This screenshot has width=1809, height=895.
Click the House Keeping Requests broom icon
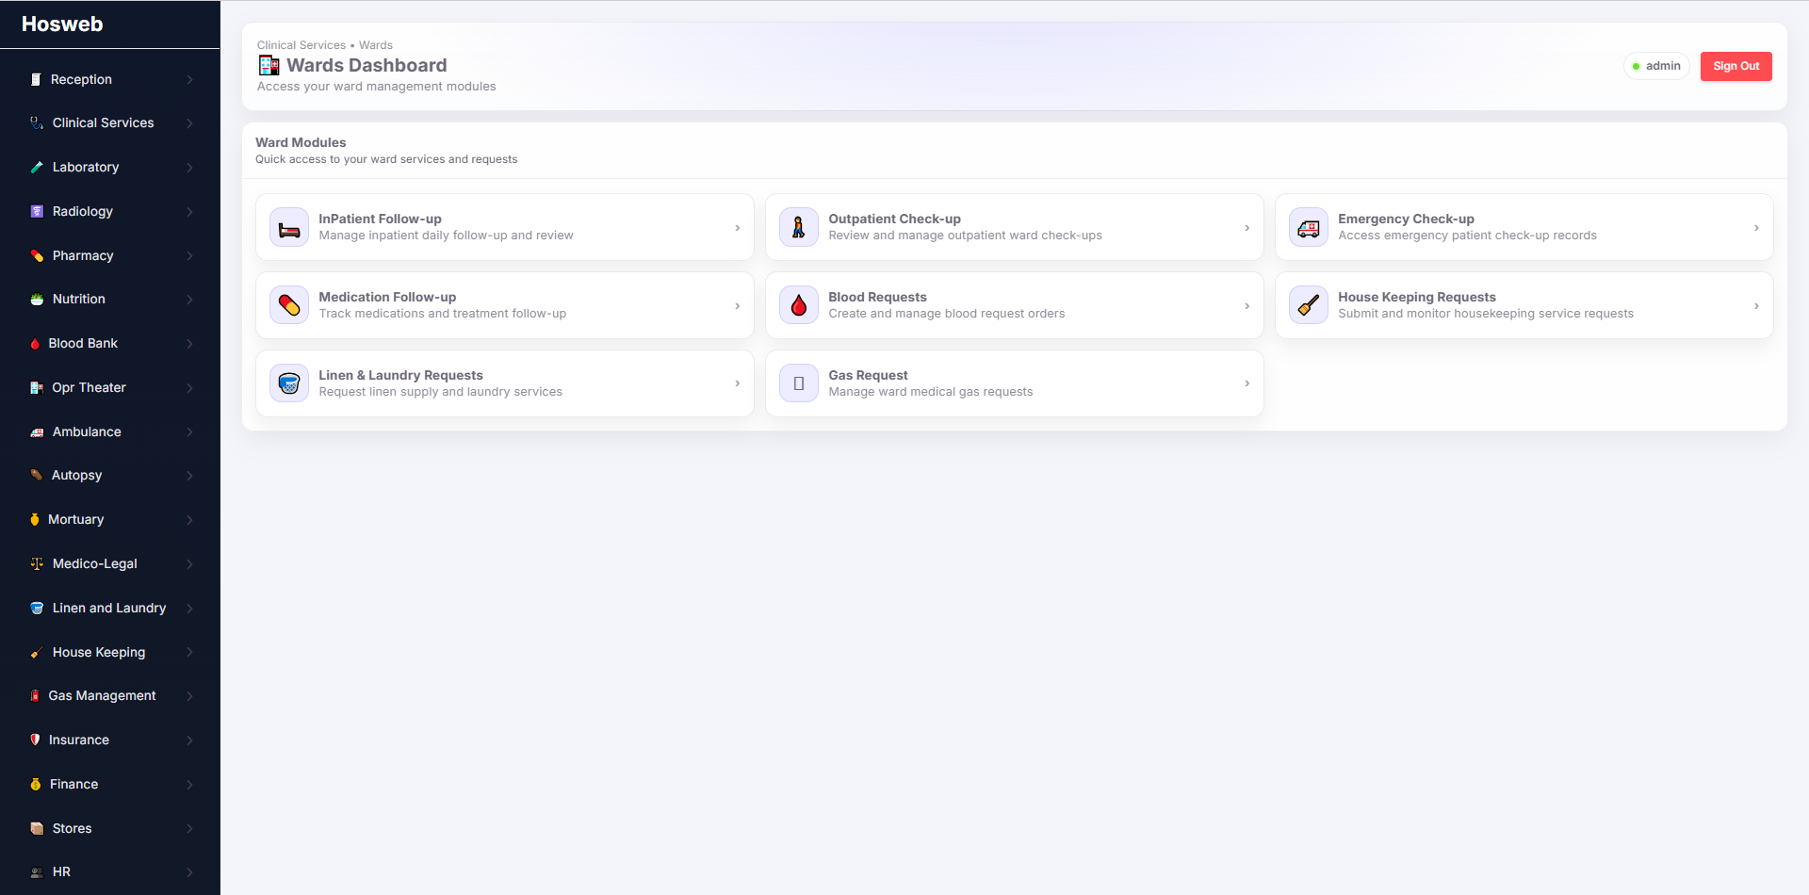(x=1309, y=305)
